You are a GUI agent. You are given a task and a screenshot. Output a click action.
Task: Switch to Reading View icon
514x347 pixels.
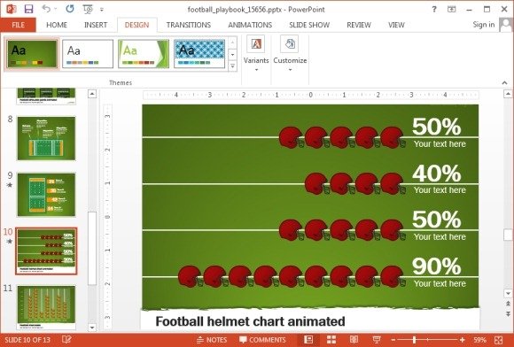point(354,340)
